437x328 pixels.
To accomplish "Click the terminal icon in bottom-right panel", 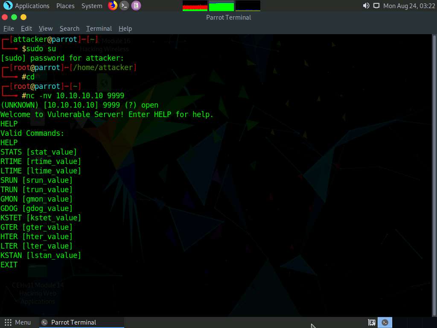I will tap(385, 322).
